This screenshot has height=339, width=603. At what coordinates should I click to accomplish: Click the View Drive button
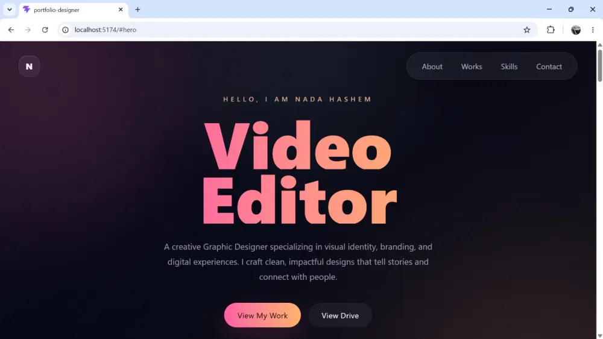340,315
